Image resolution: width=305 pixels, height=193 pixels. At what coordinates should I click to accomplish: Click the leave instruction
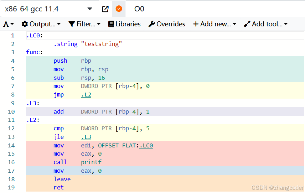coord(62,179)
